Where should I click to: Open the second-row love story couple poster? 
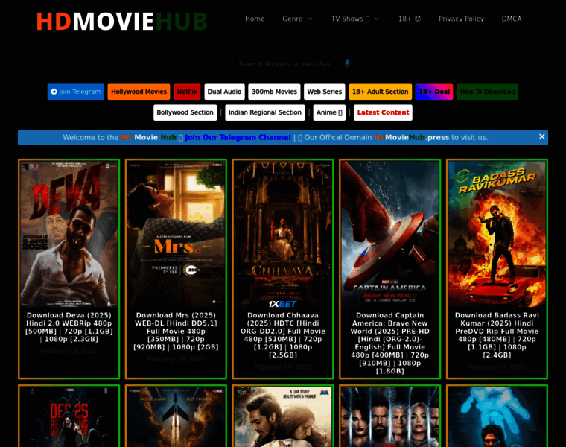[283, 416]
